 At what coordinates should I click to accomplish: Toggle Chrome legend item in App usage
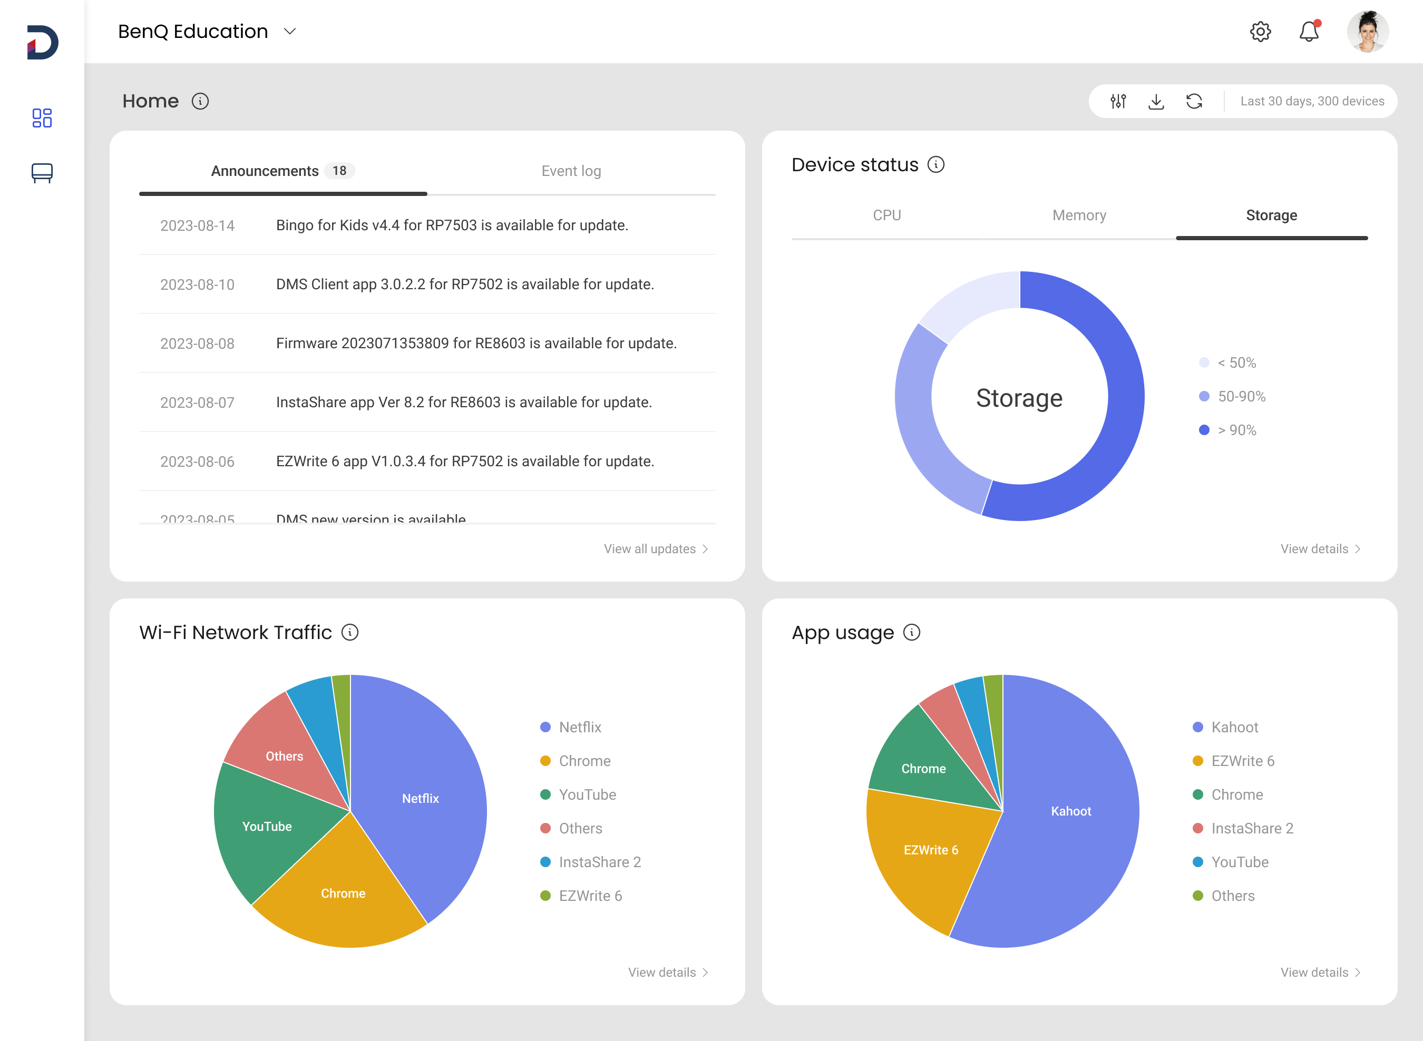1228,794
